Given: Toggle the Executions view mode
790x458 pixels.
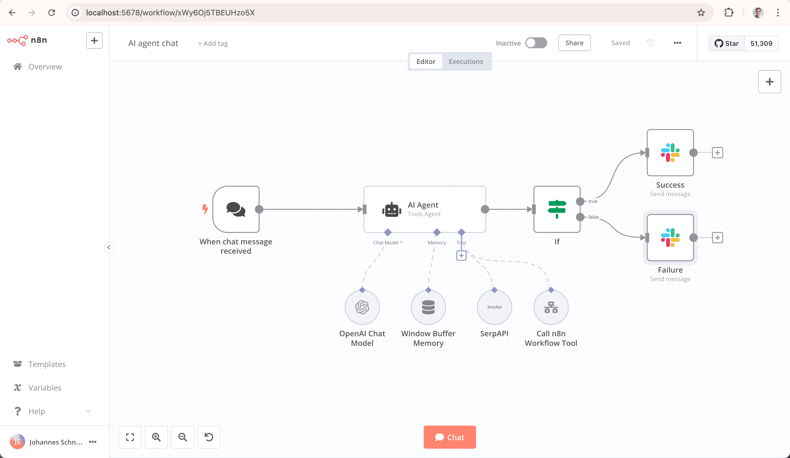Looking at the screenshot, I should click(465, 61).
